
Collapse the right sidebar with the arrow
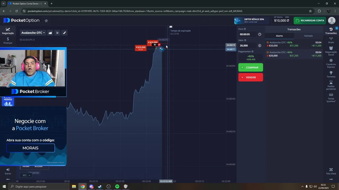(x=331, y=179)
